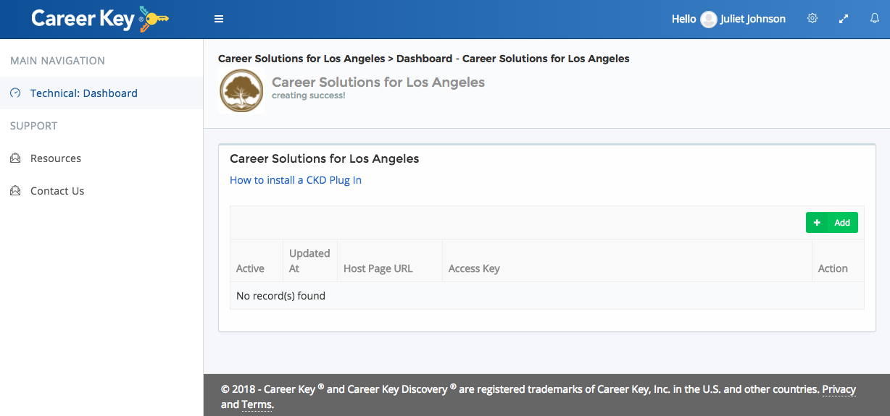
Task: Click the creating success! tagline
Action: (x=309, y=95)
